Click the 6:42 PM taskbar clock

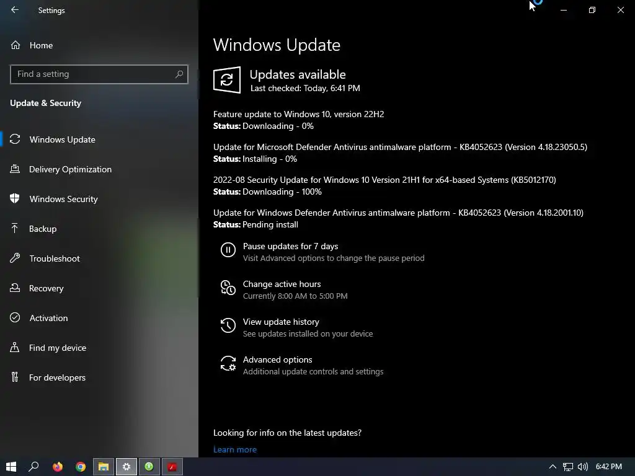point(609,467)
